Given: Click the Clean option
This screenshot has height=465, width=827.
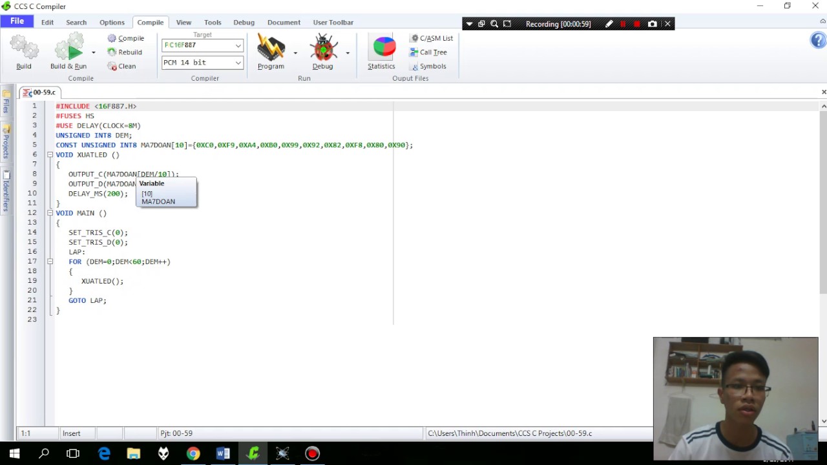Looking at the screenshot, I should [x=121, y=66].
